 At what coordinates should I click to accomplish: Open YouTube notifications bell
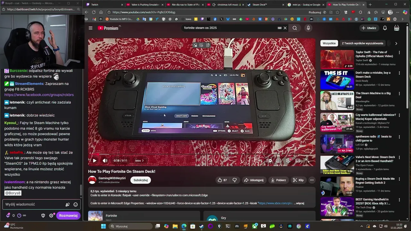tap(385, 28)
